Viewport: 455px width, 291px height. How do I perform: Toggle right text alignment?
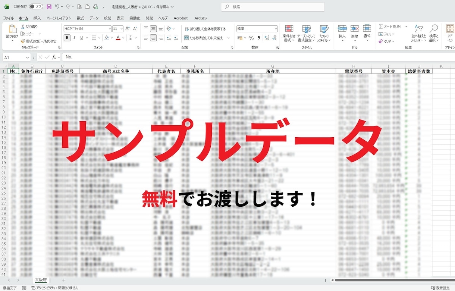click(x=161, y=38)
